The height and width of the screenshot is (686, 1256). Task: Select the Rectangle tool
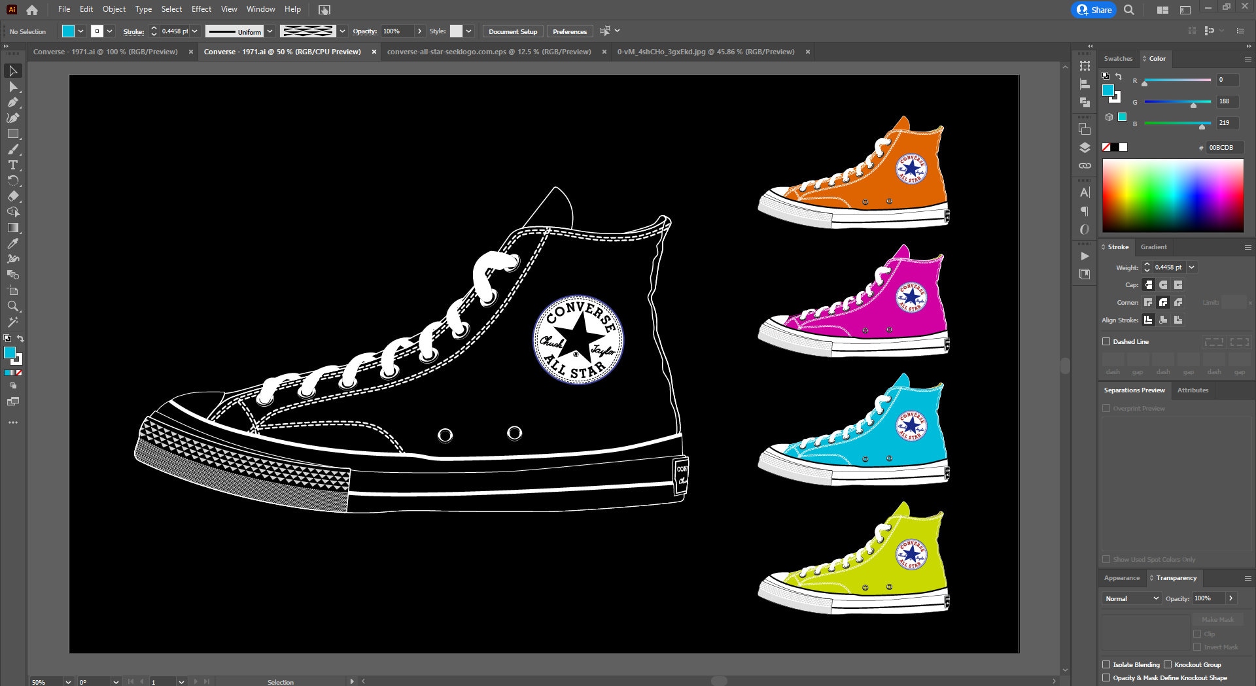point(13,133)
